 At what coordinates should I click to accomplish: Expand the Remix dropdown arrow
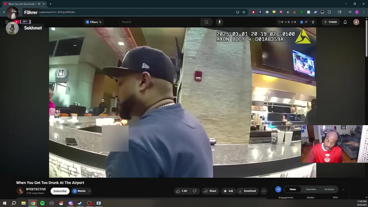click(89, 191)
